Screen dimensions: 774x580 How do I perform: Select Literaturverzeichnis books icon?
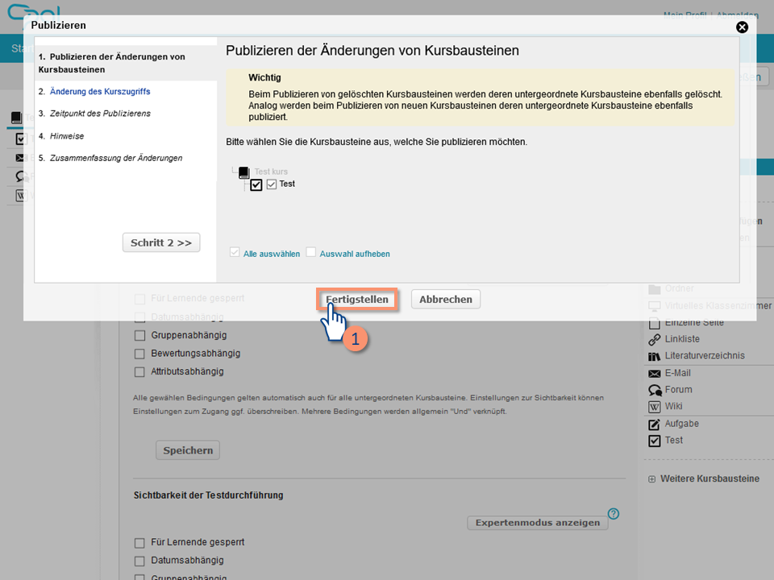coord(654,356)
